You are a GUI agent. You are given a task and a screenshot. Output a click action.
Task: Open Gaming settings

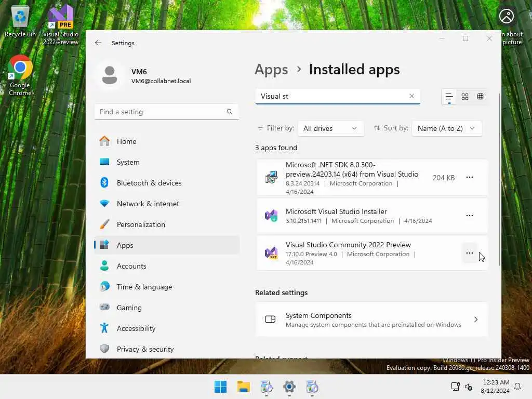point(167,308)
